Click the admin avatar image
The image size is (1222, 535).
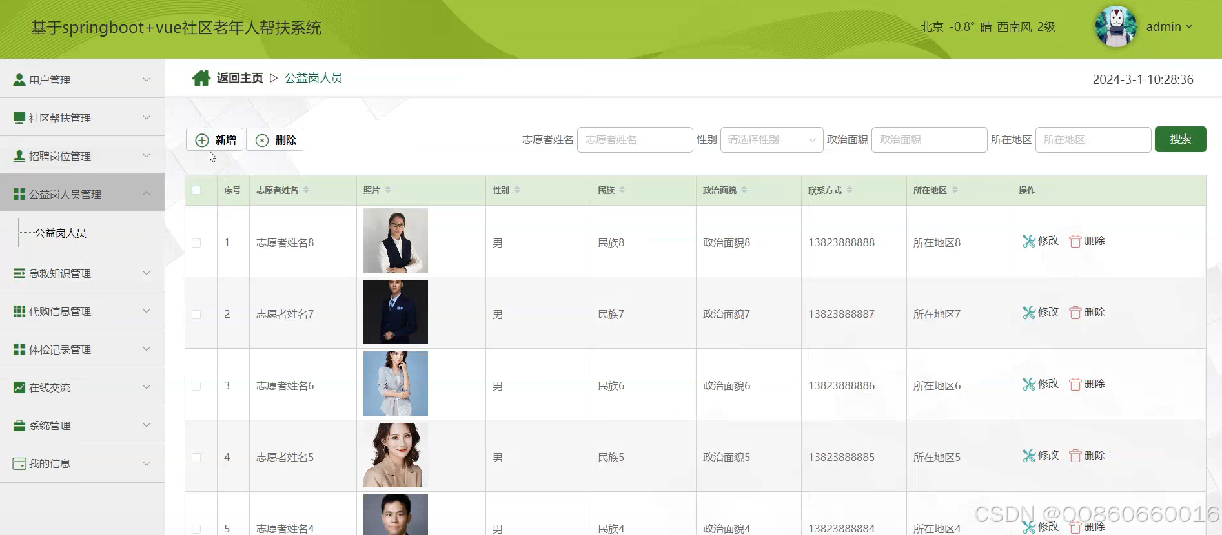click(x=1115, y=27)
